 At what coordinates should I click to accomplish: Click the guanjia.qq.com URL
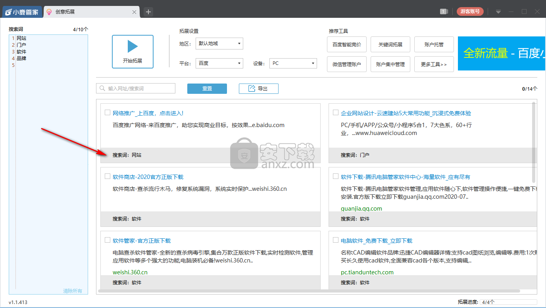tap(361, 209)
